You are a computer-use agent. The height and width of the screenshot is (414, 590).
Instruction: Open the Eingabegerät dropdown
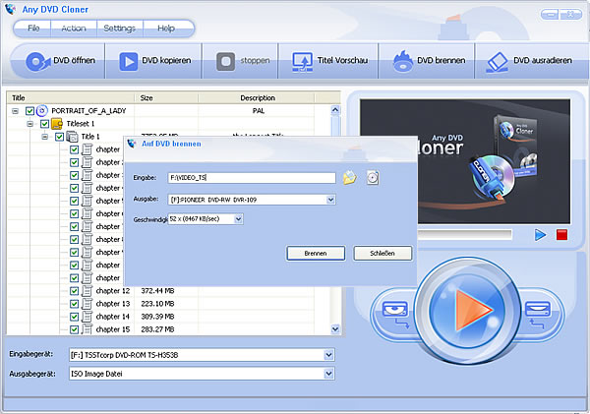tap(328, 355)
